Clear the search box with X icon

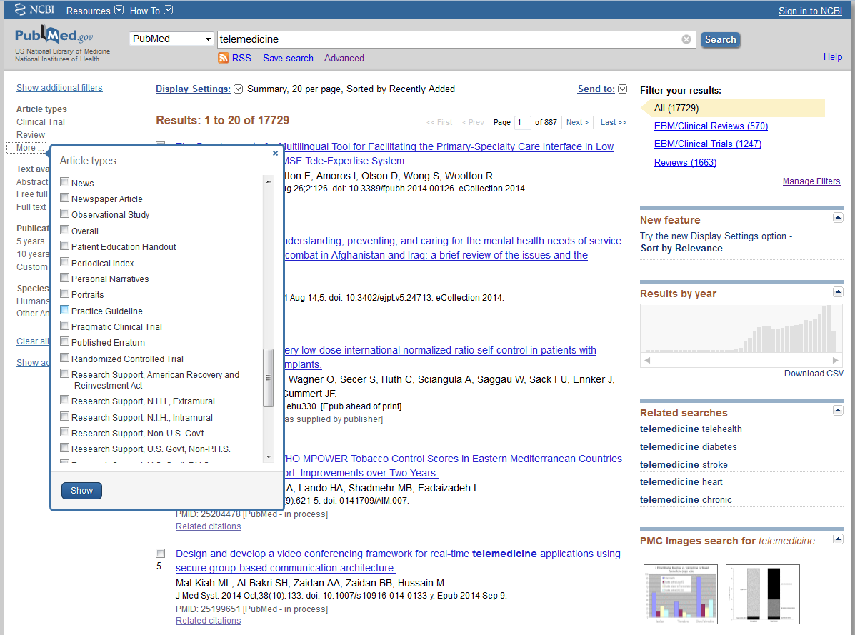click(x=686, y=39)
